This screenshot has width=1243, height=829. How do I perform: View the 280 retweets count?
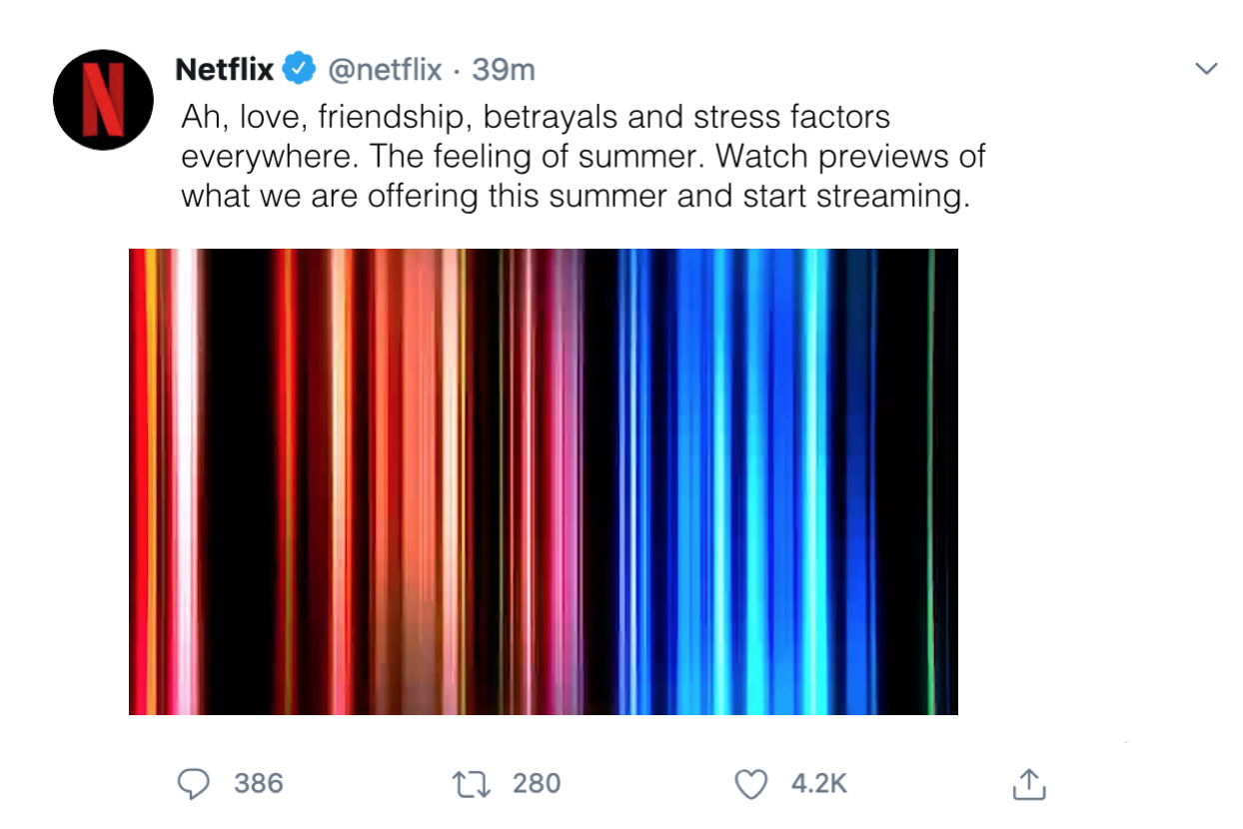click(x=537, y=784)
